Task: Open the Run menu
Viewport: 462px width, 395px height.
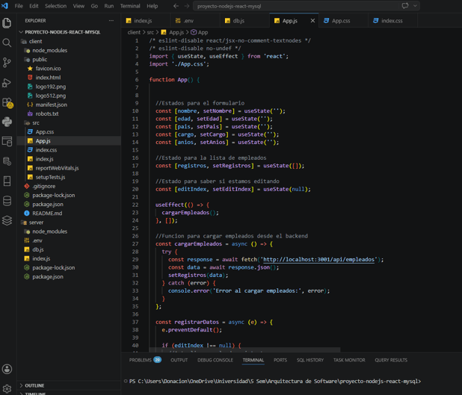Action: (108, 6)
